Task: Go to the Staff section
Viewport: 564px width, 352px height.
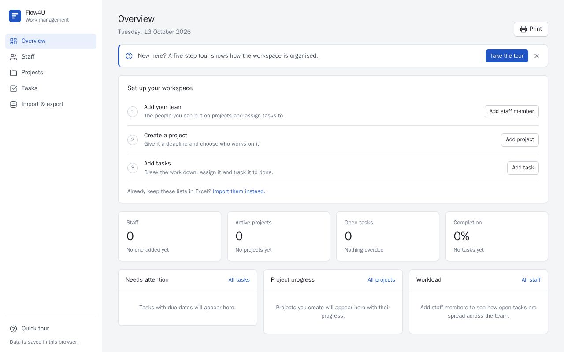Action: click(51, 57)
